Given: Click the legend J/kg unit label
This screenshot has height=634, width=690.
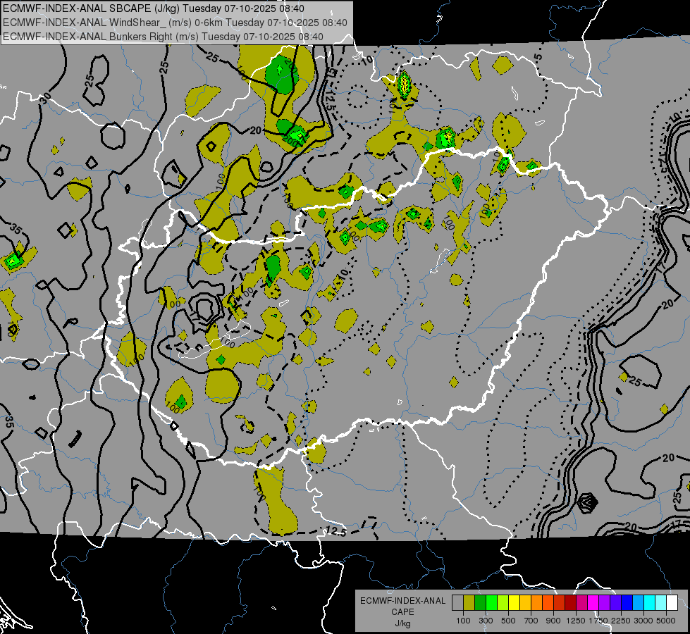Looking at the screenshot, I should (402, 623).
